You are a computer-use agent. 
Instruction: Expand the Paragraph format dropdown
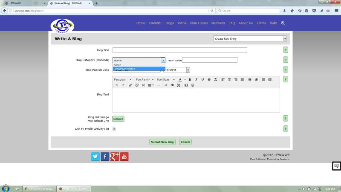coord(122,80)
